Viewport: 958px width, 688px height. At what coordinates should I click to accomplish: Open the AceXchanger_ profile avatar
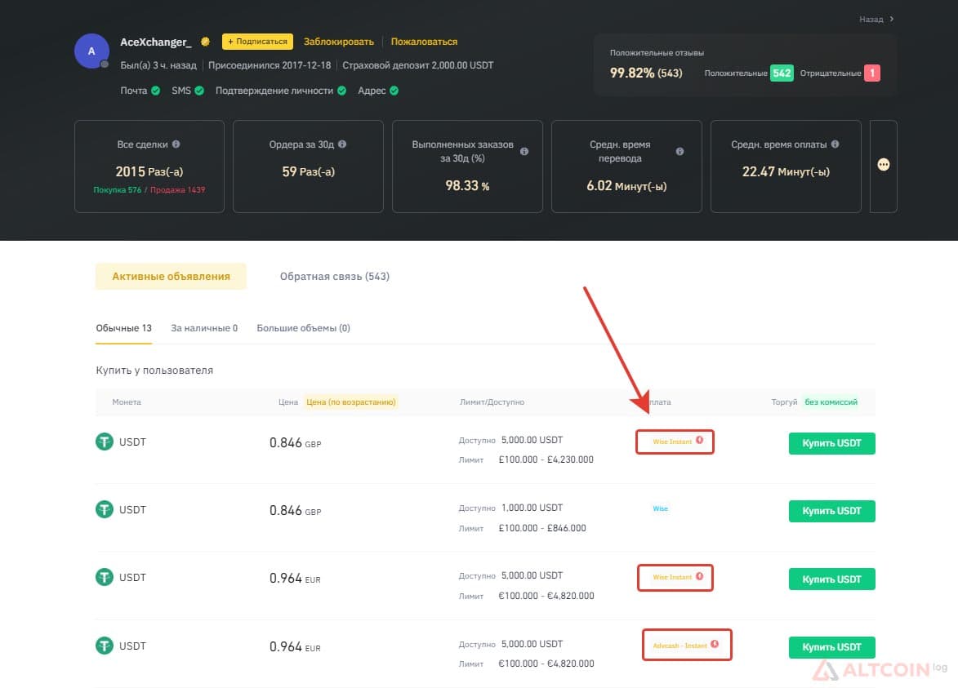click(x=91, y=51)
